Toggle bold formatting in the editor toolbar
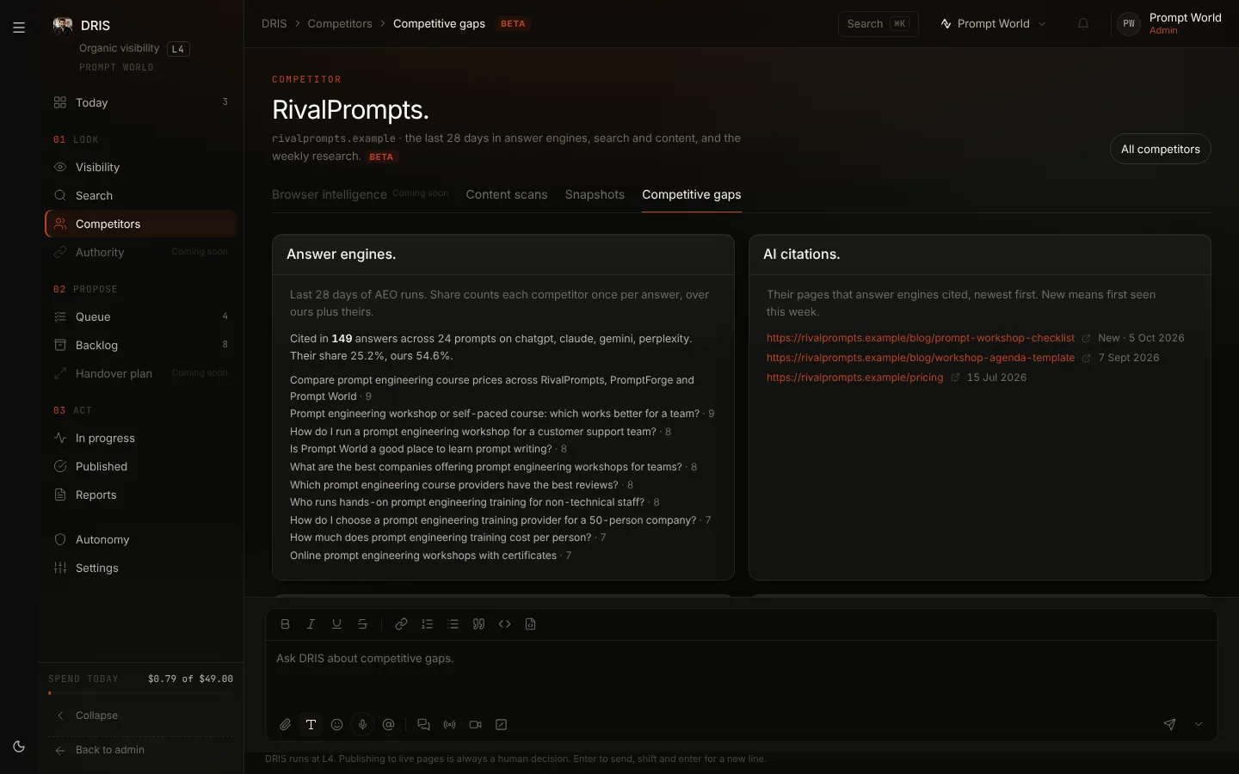 click(x=286, y=624)
